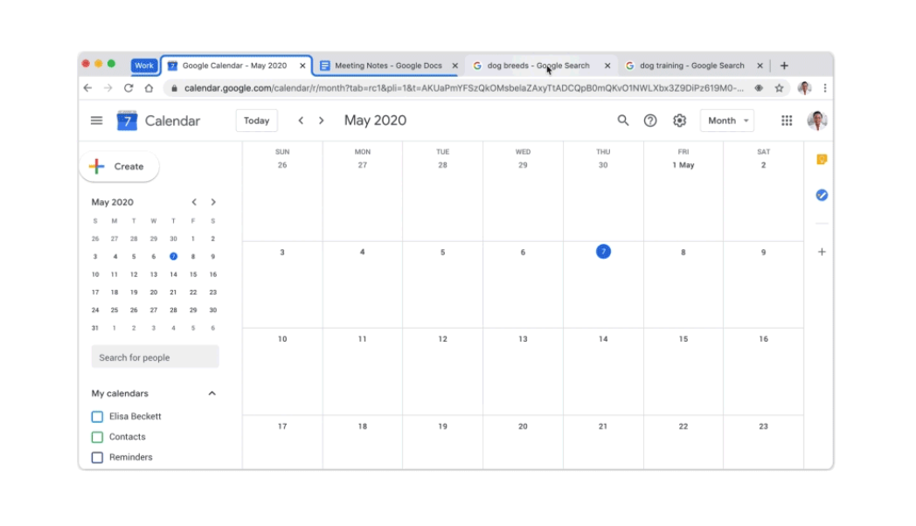Viewport: 916px width, 526px height.
Task: Switch to Google Calendar - May 2020 tab
Action: 236,66
